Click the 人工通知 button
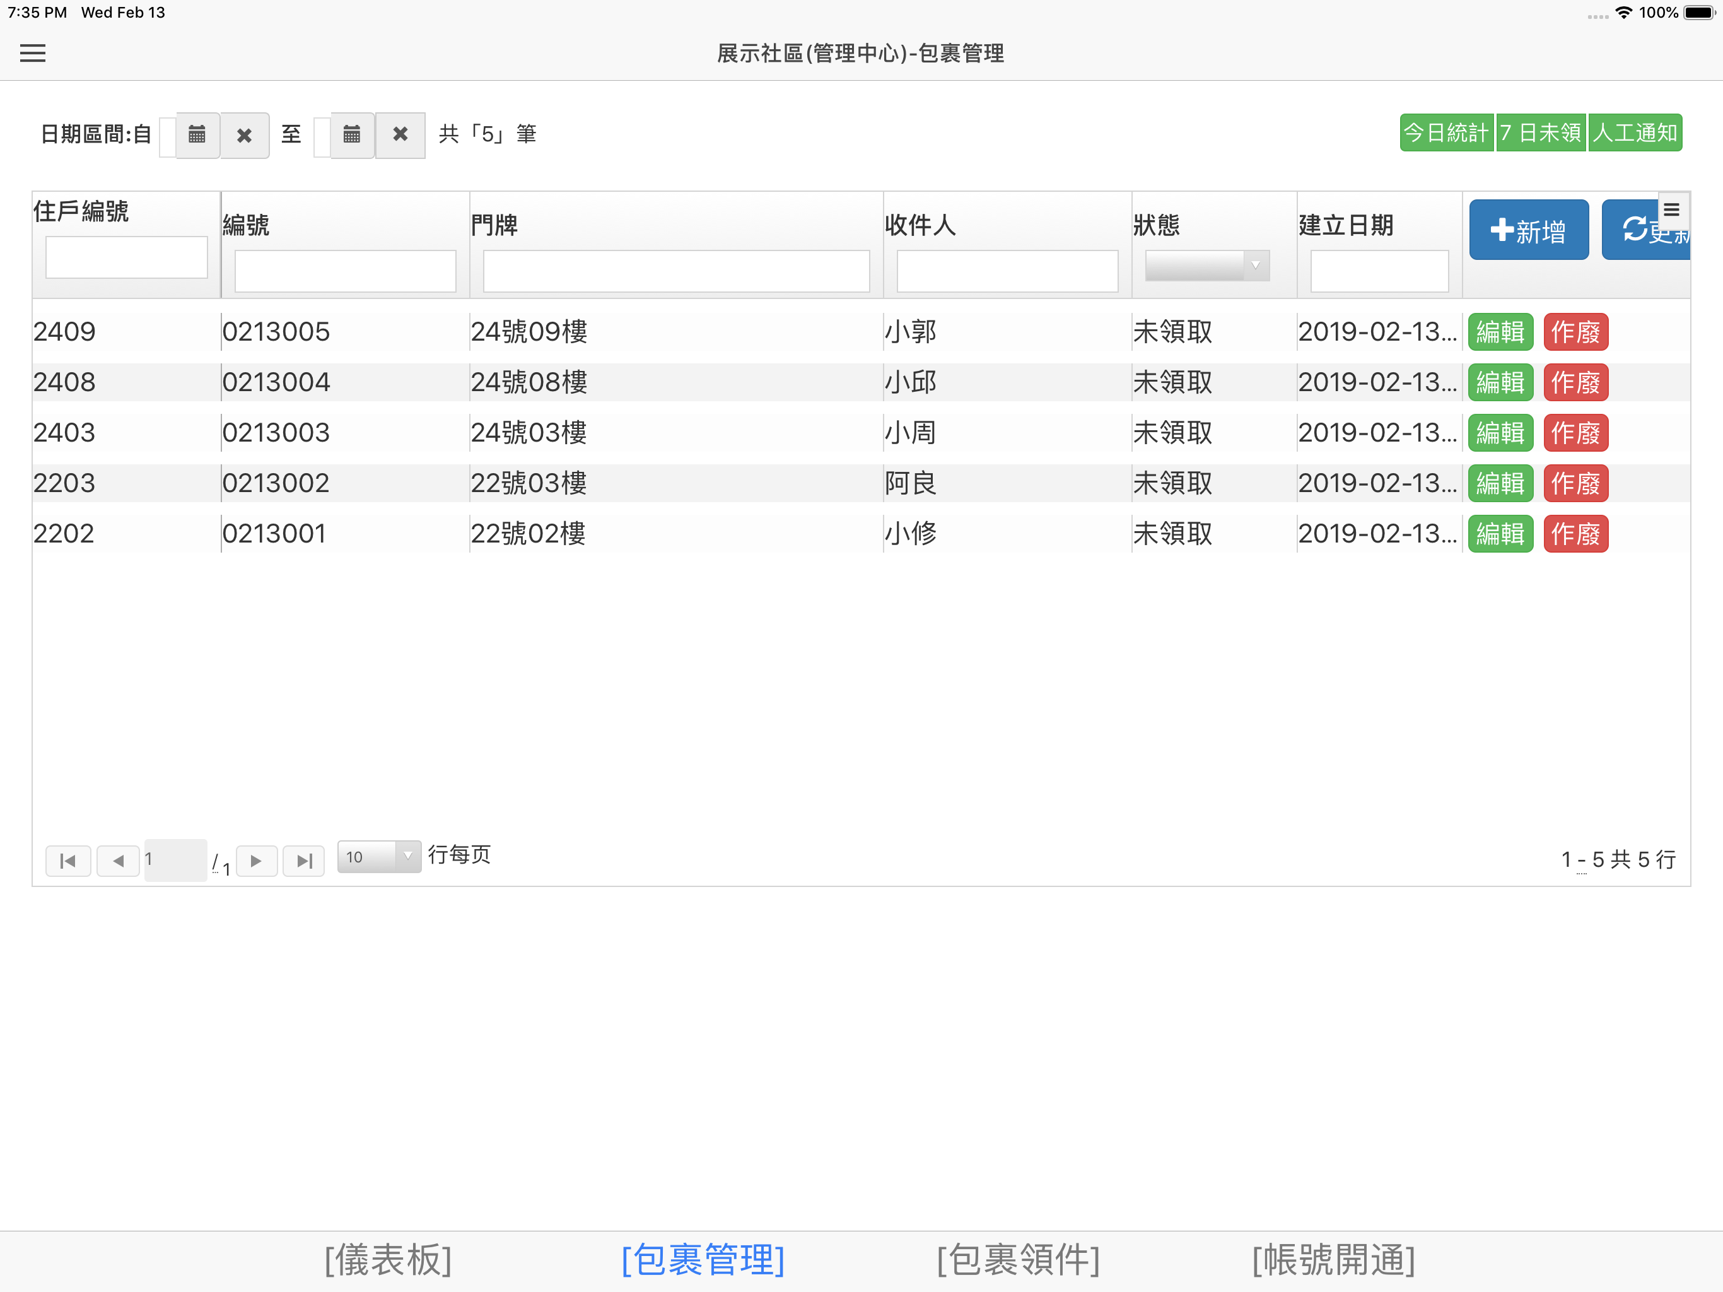Image resolution: width=1723 pixels, height=1292 pixels. click(1635, 132)
